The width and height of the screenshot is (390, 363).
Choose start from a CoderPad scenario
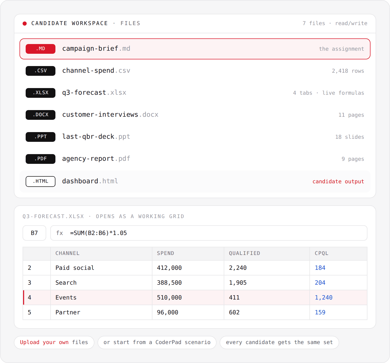pos(157,343)
